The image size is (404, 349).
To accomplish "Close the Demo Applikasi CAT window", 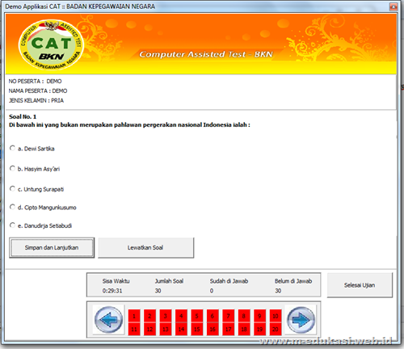I will click(393, 6).
